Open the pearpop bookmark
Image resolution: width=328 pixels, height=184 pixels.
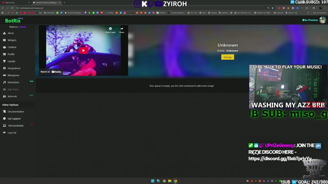pyautogui.click(x=212, y=13)
